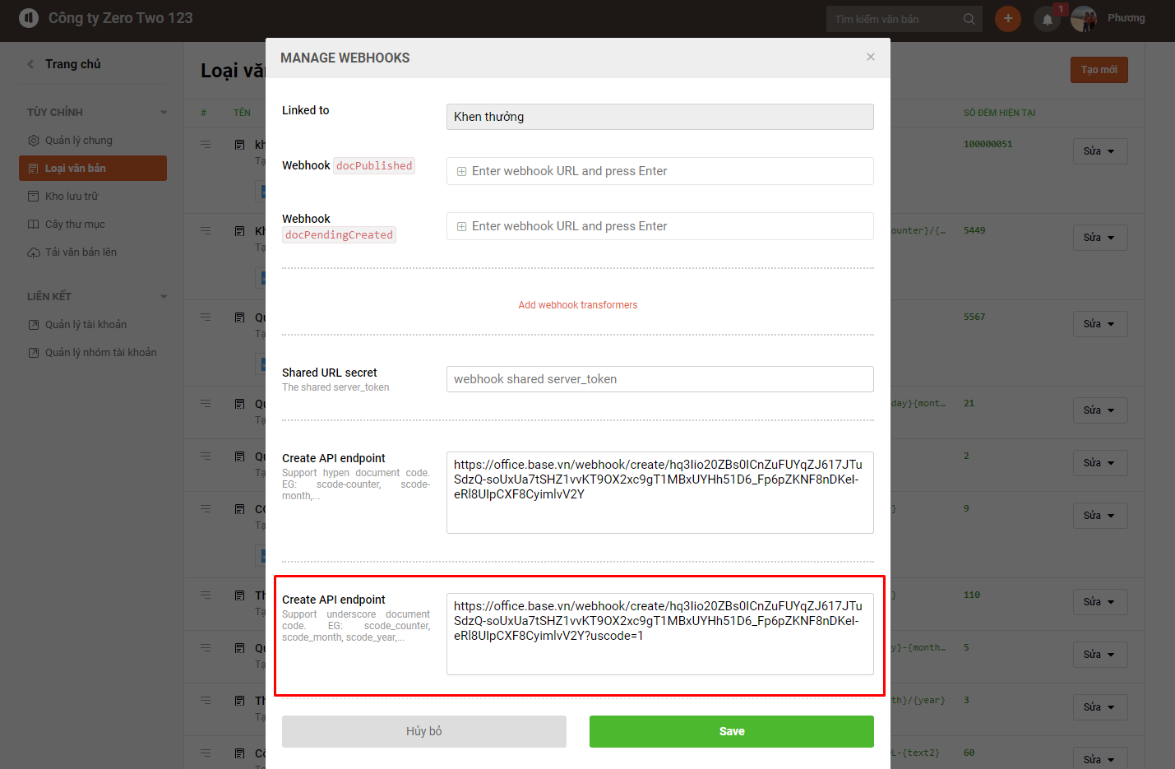Click the Tải văn bản lên cloud icon
Viewport: 1175px width, 769px height.
(34, 252)
